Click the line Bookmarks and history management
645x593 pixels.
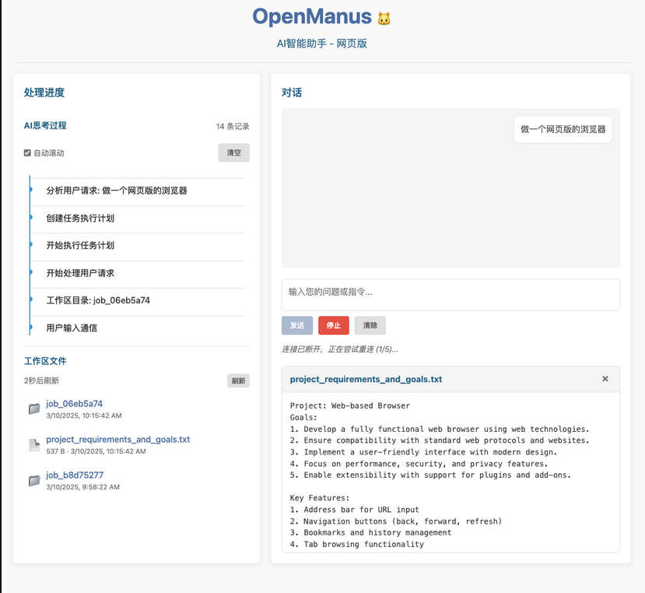tap(370, 532)
